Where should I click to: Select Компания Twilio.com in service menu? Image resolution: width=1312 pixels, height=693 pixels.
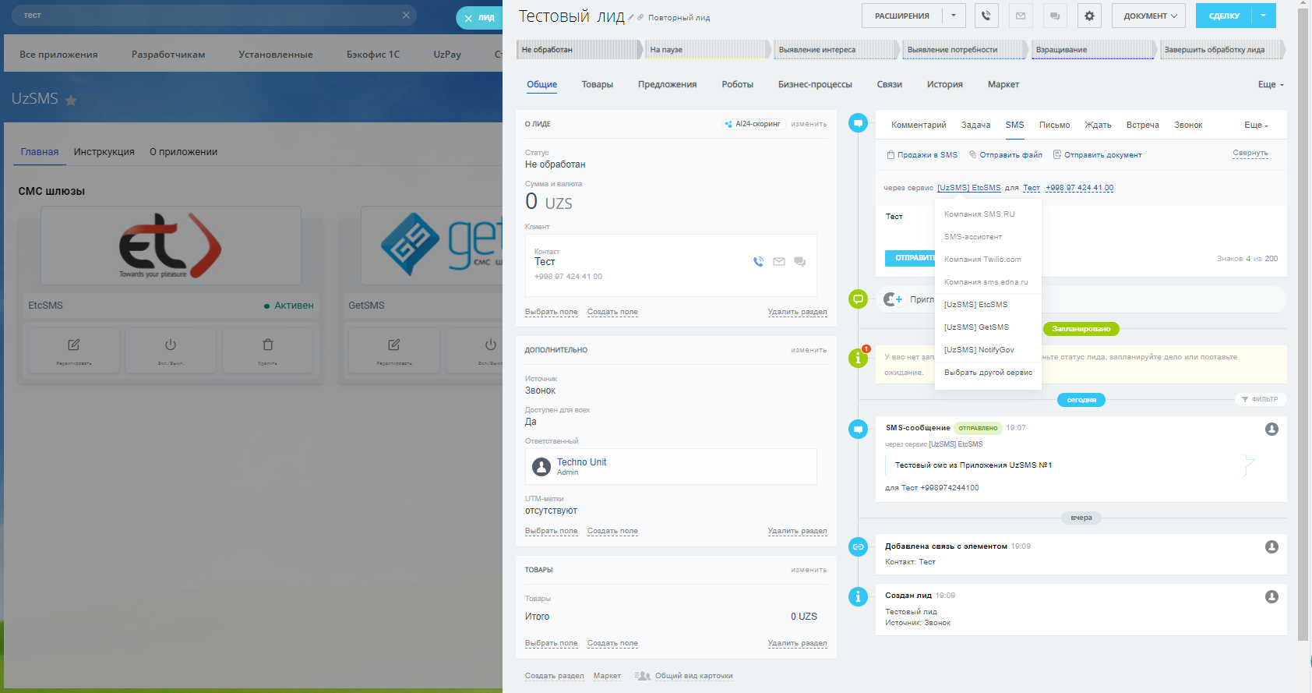988,260
